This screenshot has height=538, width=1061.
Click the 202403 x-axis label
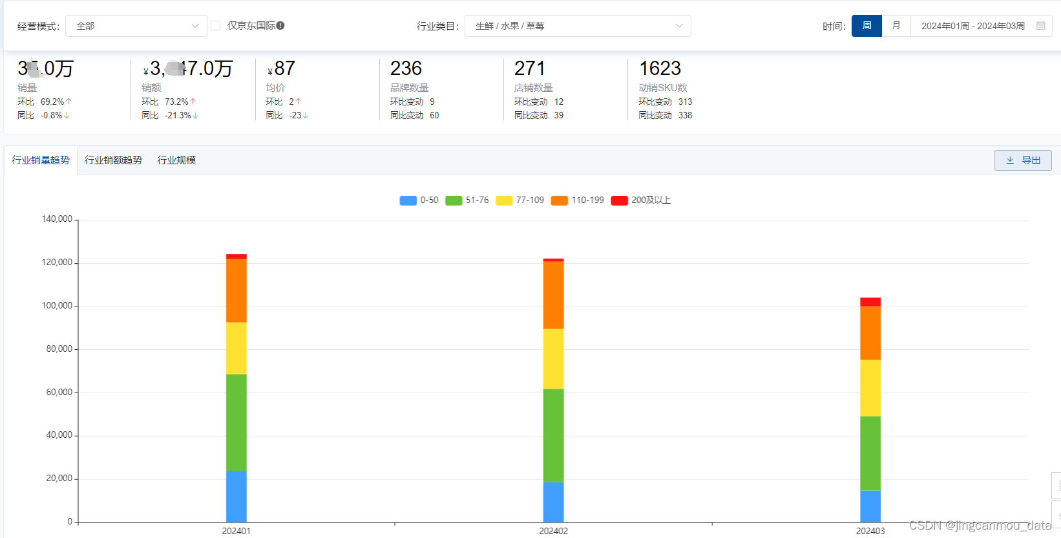pos(870,531)
